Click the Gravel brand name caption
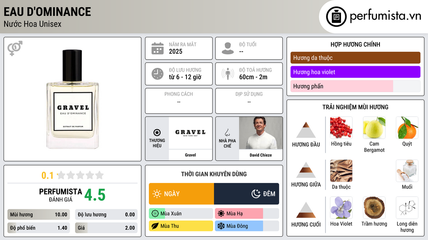The width and height of the screenshot is (428, 240). click(x=190, y=155)
